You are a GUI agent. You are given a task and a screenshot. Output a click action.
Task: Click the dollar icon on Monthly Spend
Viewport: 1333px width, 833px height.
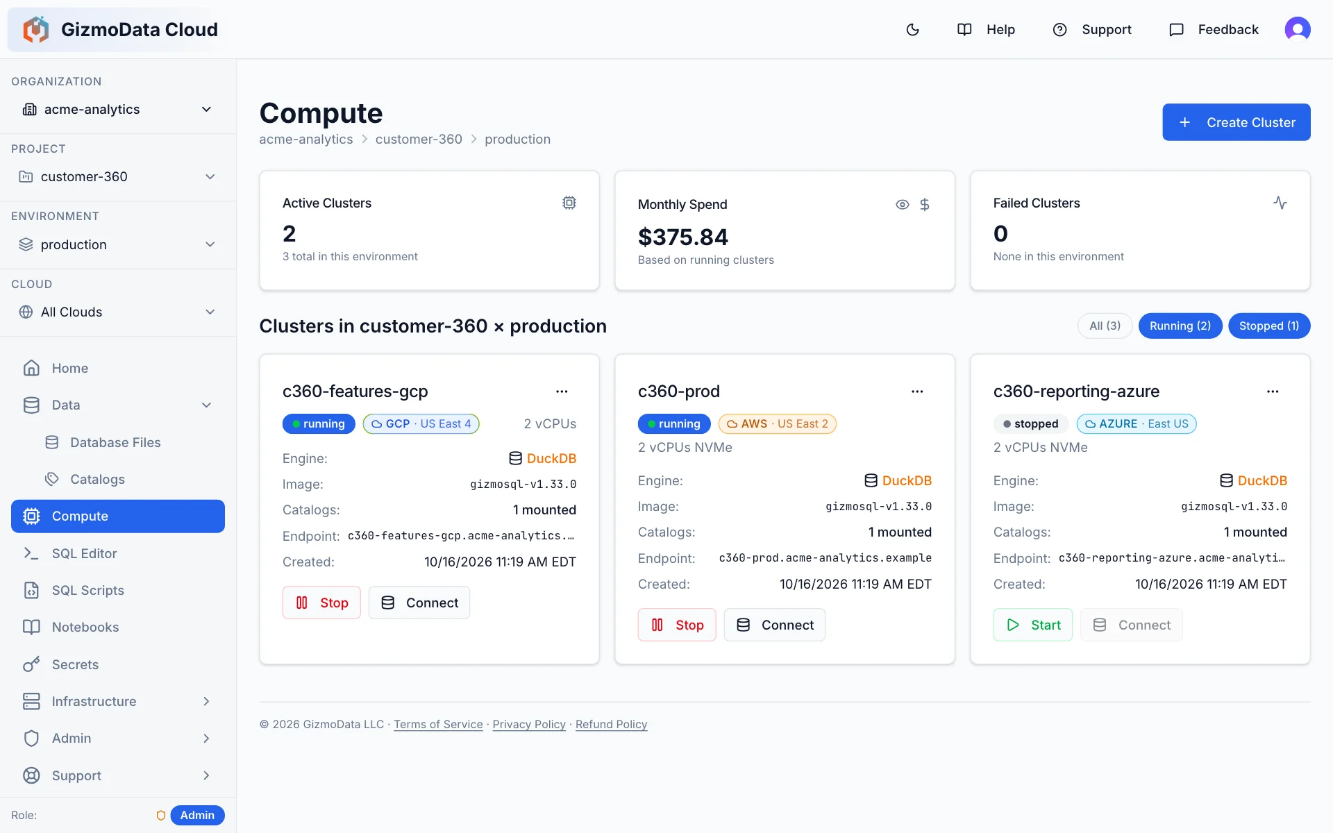tap(924, 204)
